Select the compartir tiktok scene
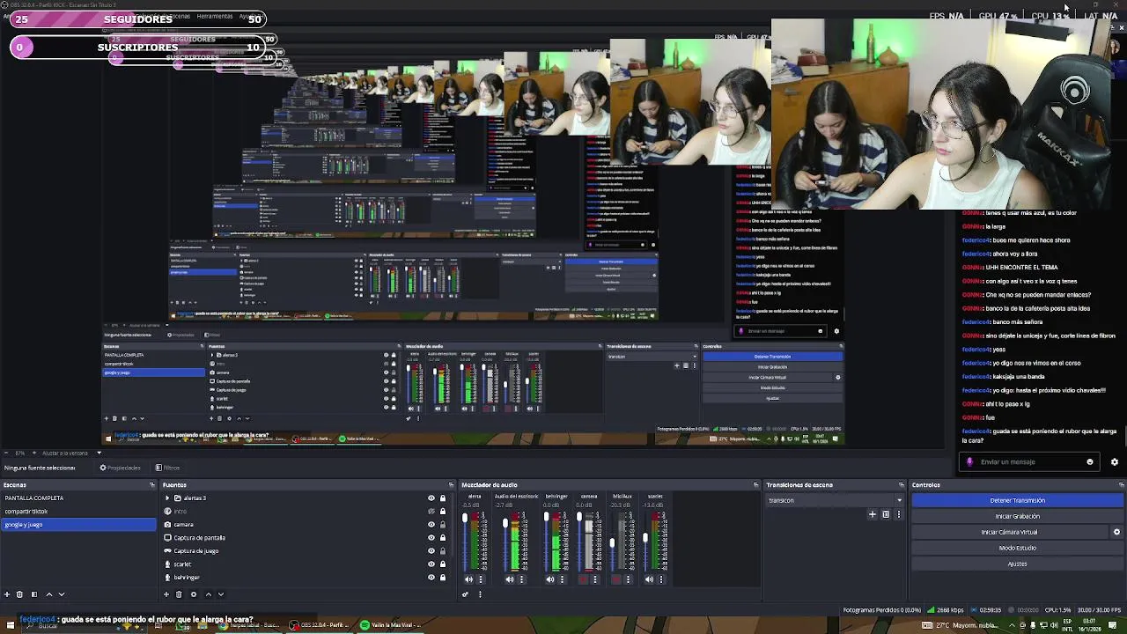Screen dimensions: 1127x634 point(78,512)
